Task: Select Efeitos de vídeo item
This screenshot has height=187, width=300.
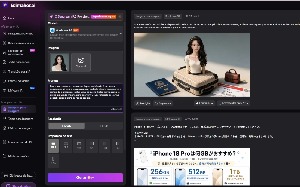Action: pyautogui.click(x=16, y=81)
